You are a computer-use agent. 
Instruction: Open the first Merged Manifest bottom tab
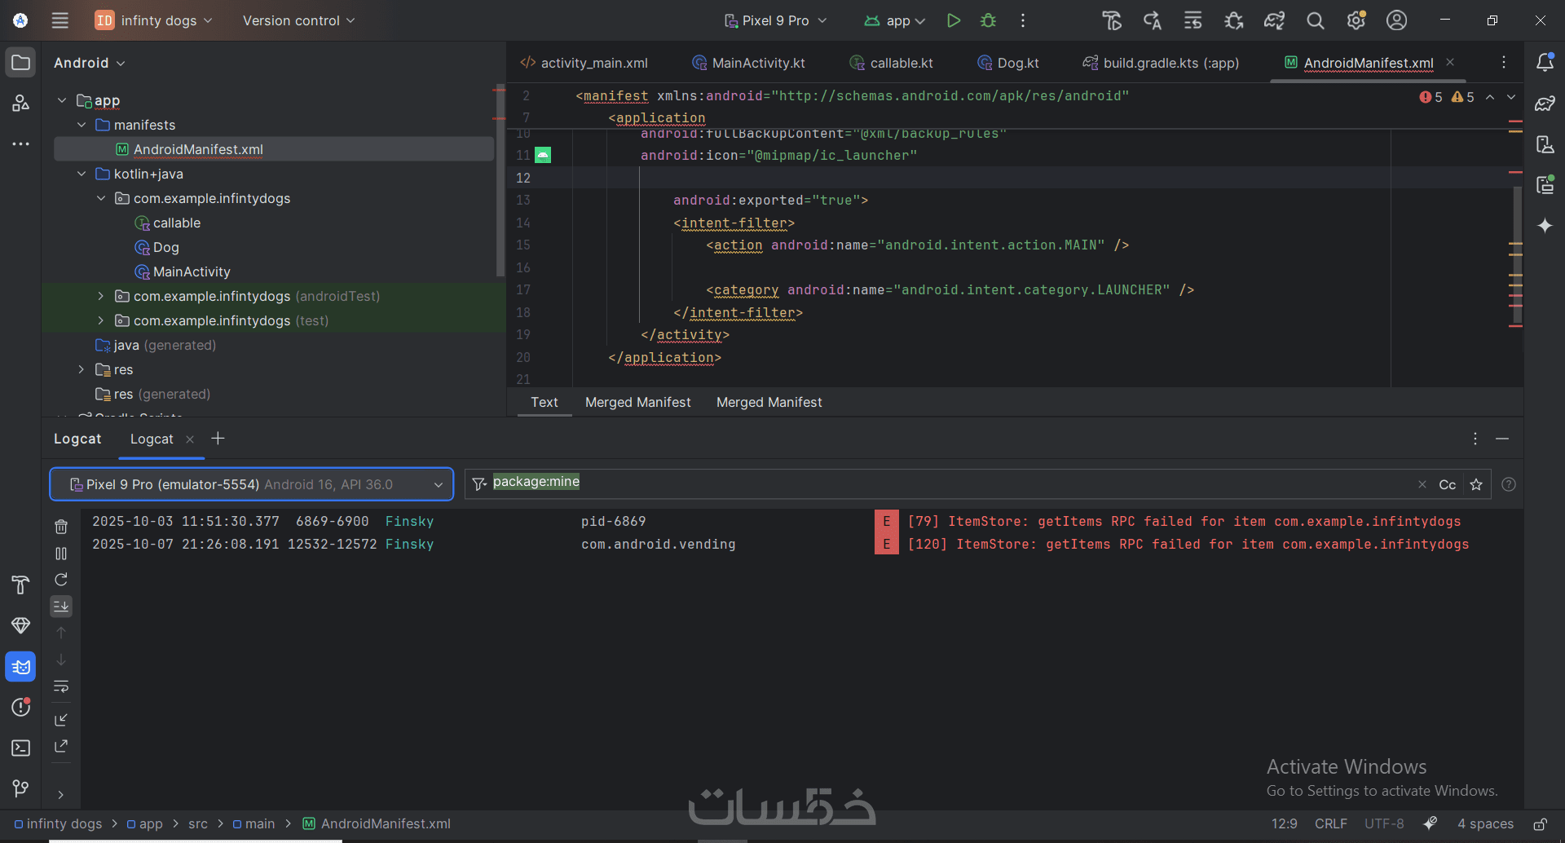point(637,402)
